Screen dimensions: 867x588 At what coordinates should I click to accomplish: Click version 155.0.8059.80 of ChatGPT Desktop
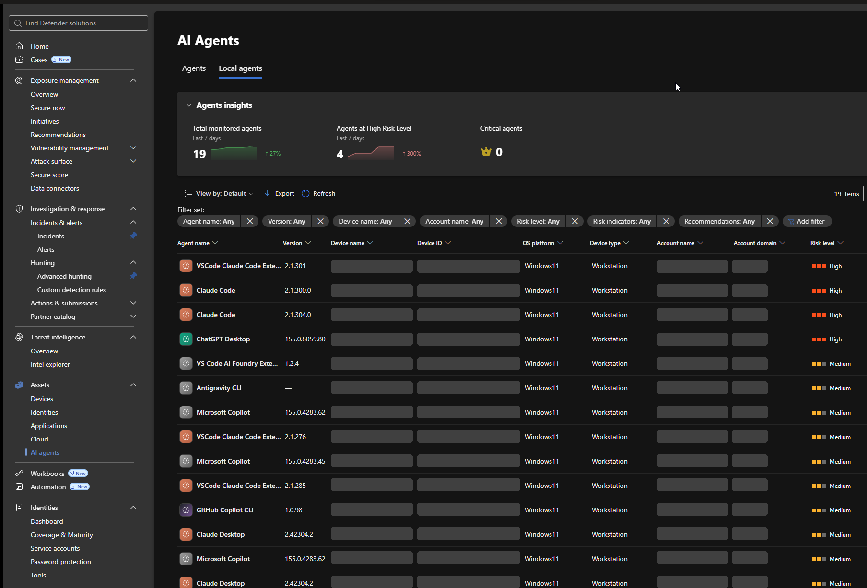(305, 339)
